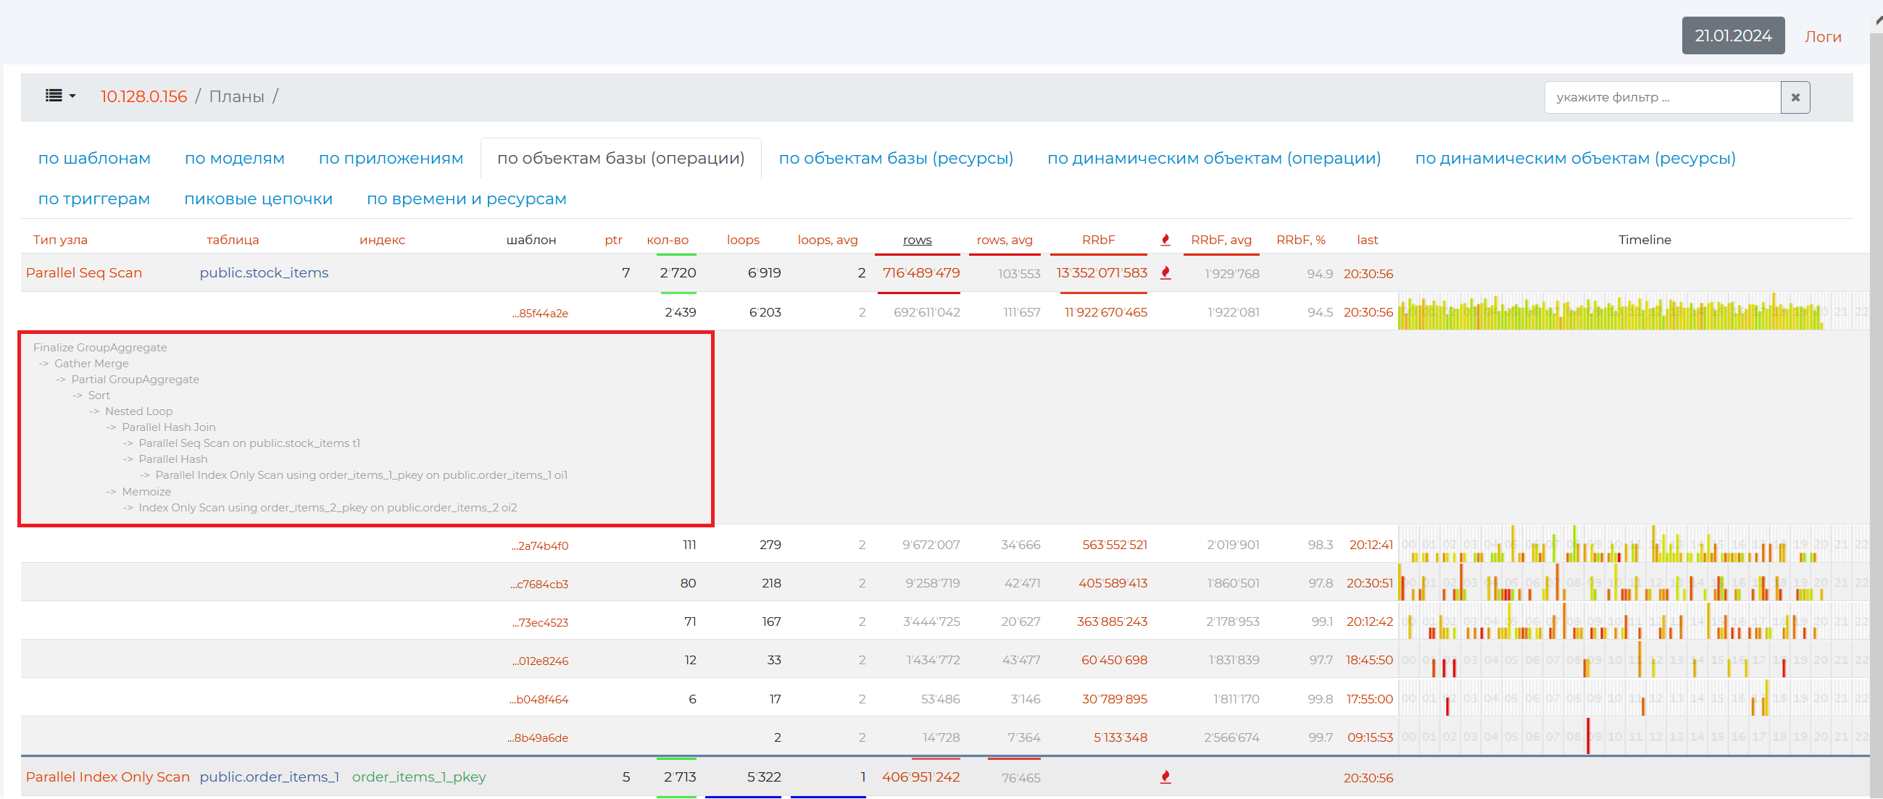Click the Планы breadcrumb item

click(236, 96)
